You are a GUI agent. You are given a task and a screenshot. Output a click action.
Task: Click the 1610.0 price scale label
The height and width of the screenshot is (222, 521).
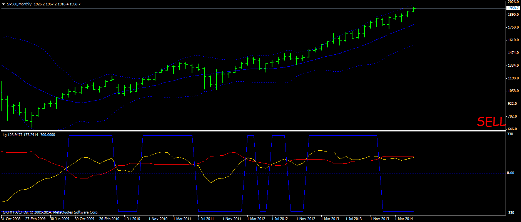point(513,40)
